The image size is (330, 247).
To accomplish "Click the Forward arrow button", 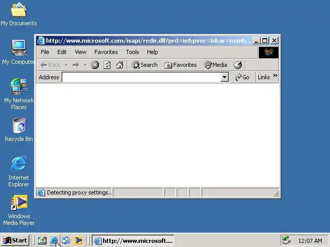I will coord(76,65).
